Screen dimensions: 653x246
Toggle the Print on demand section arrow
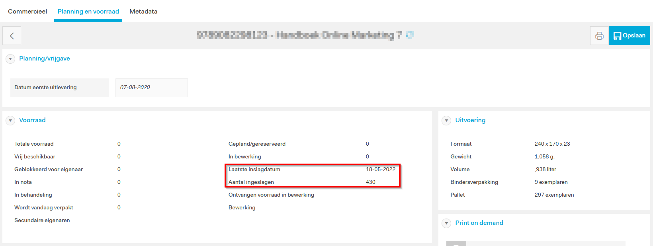(446, 223)
